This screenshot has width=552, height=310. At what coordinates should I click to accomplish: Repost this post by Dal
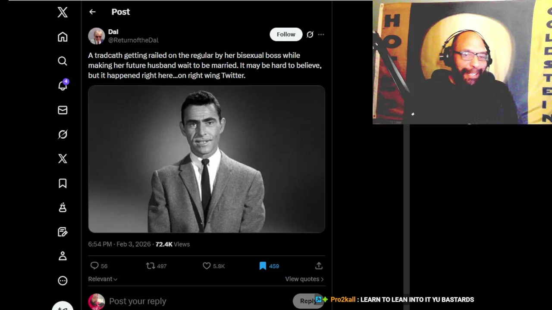click(151, 266)
